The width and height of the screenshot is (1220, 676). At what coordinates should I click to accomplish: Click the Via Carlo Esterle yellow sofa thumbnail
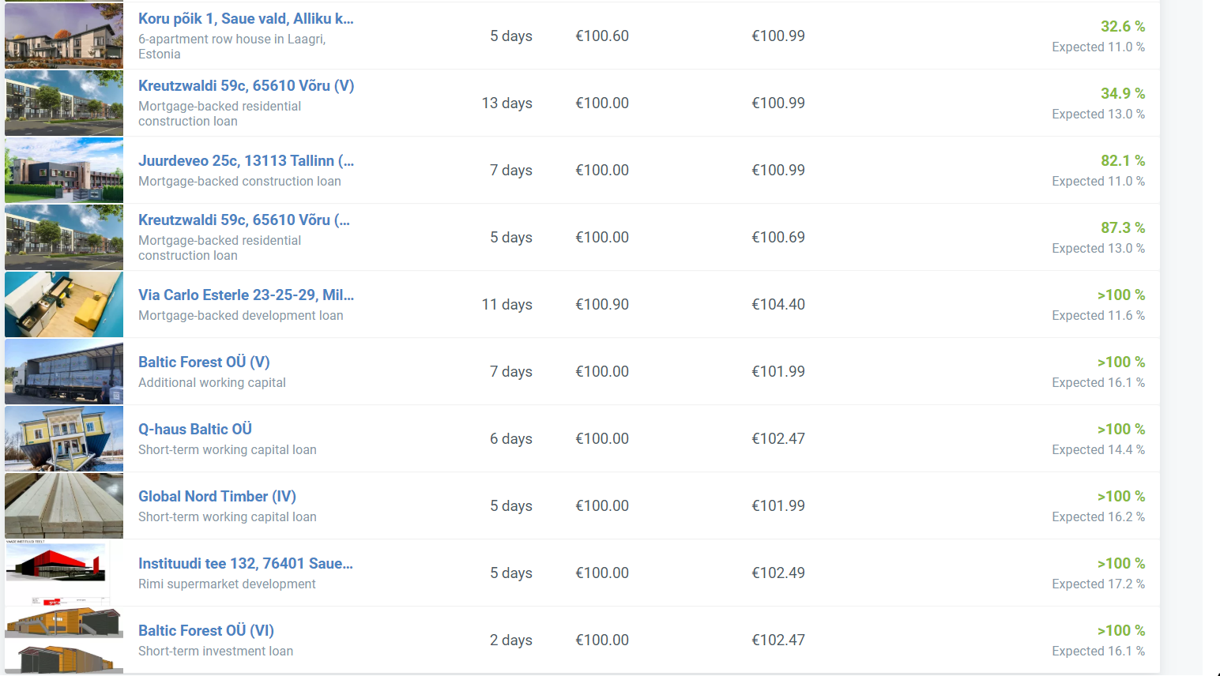64,304
